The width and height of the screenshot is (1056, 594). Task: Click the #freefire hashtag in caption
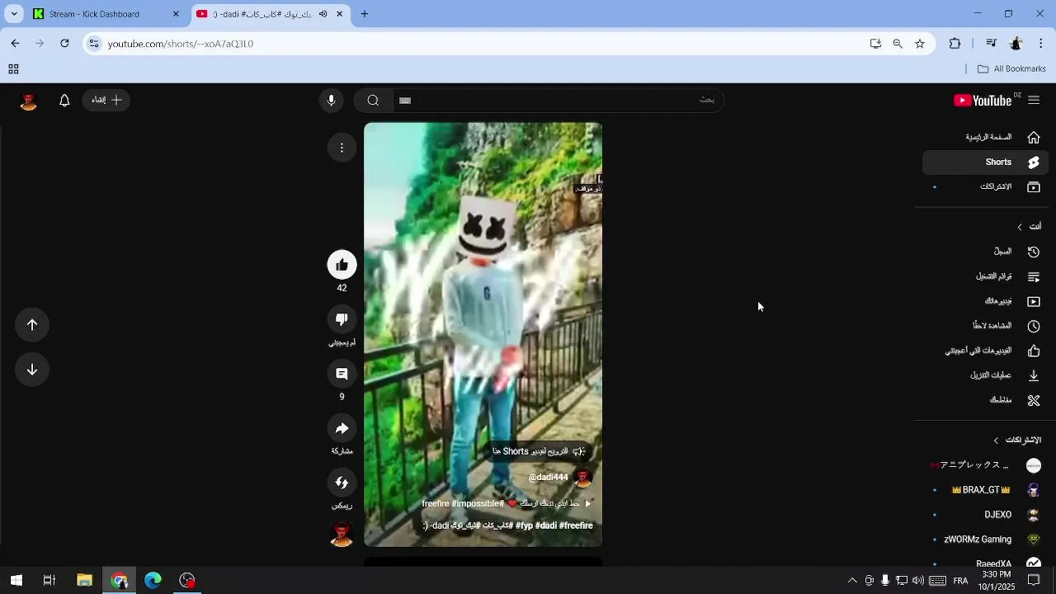[x=576, y=526]
